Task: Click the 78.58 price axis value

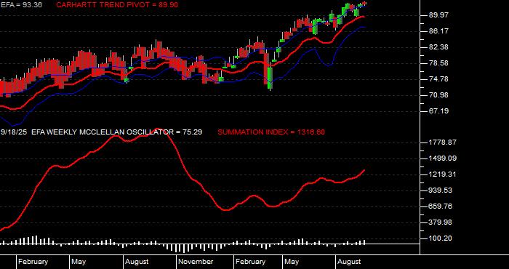Action: (x=438, y=63)
